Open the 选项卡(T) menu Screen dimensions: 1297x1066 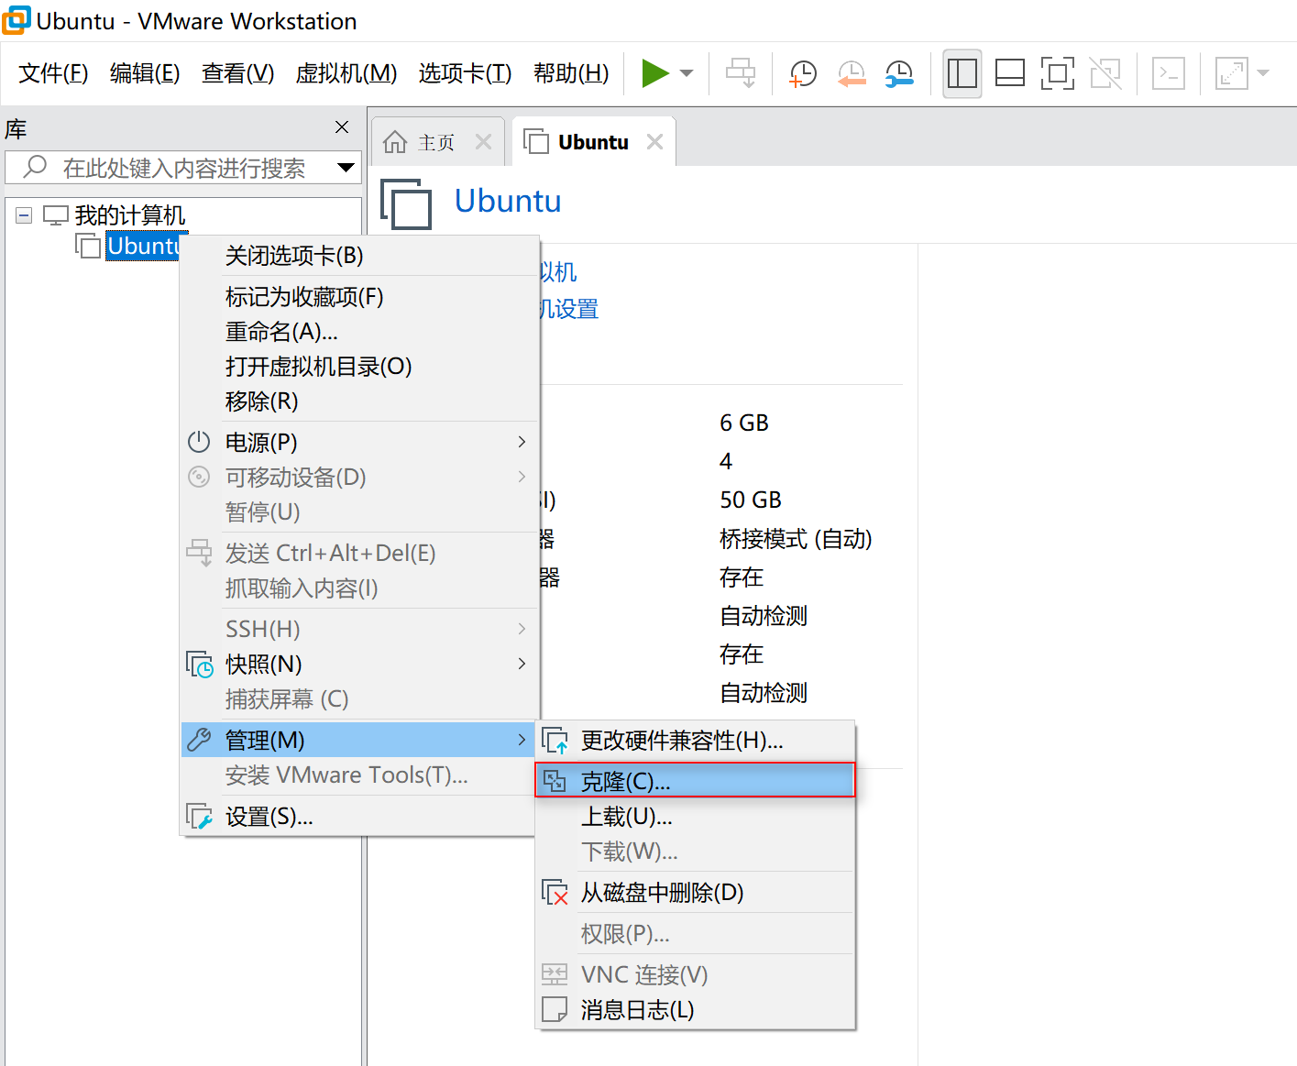click(x=466, y=73)
